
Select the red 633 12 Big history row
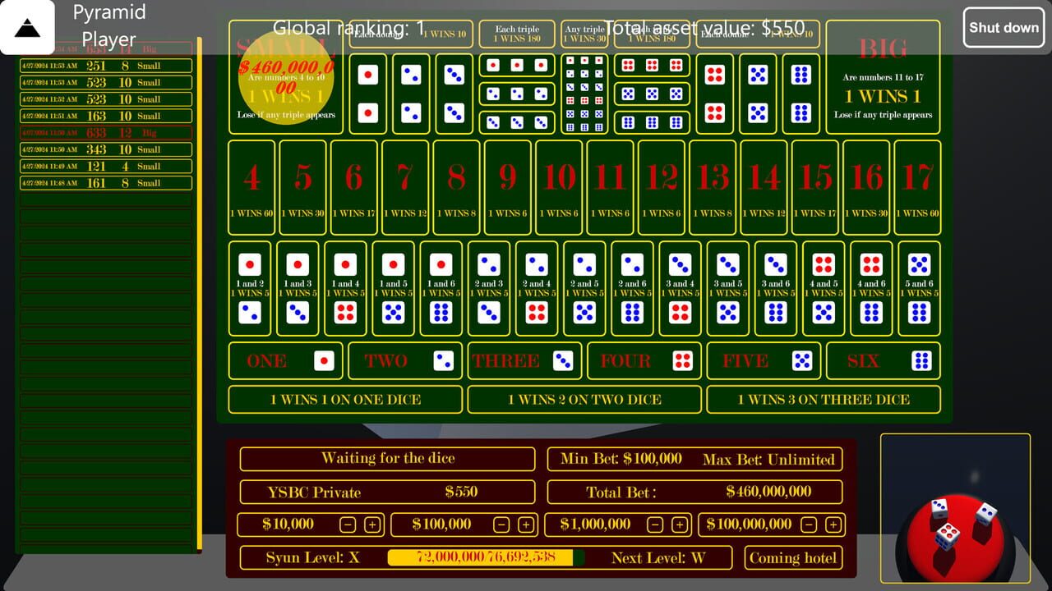105,133
